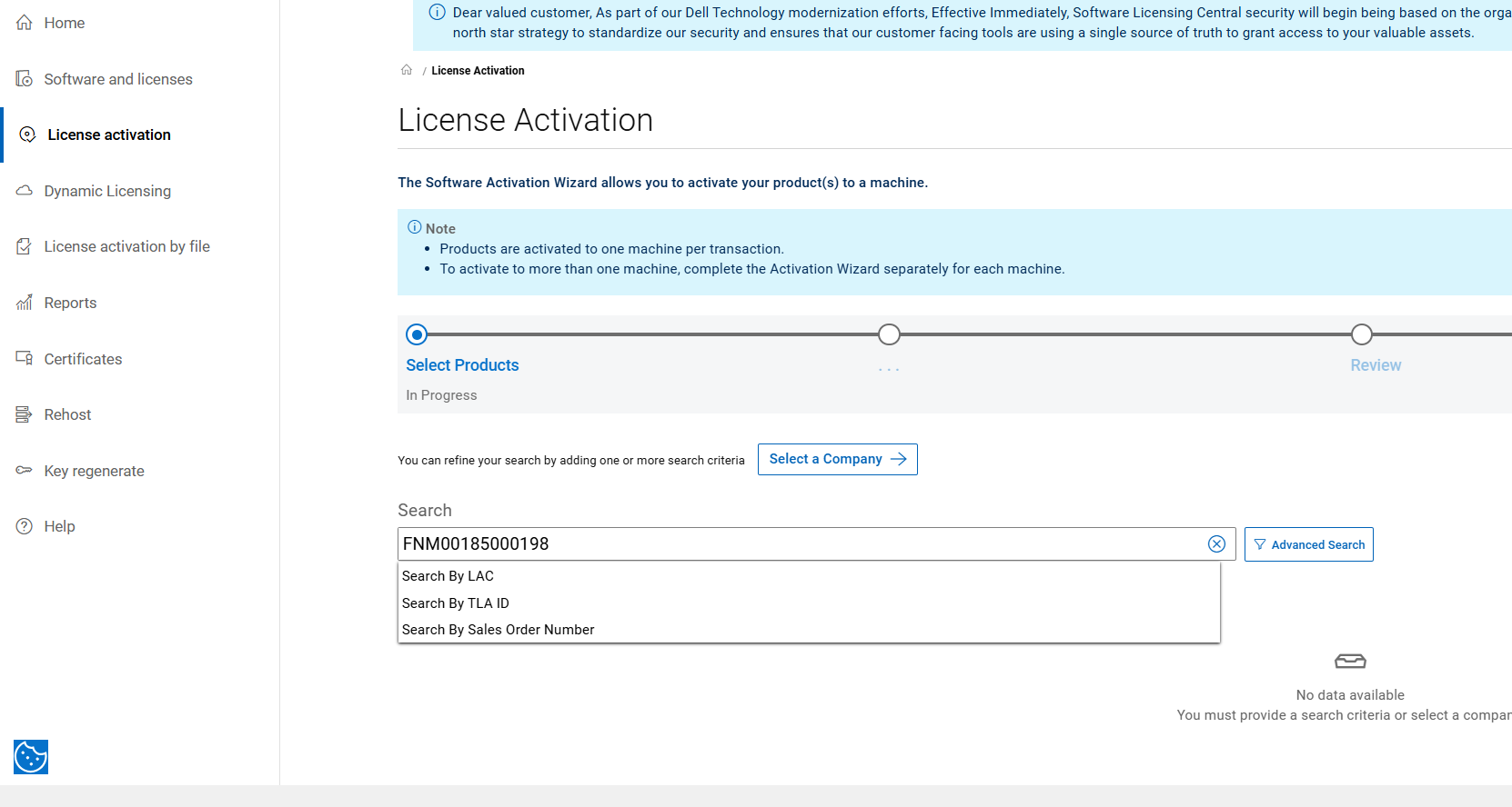Choose Search By Sales Order Number option
Image resolution: width=1512 pixels, height=807 pixels.
[x=809, y=630]
